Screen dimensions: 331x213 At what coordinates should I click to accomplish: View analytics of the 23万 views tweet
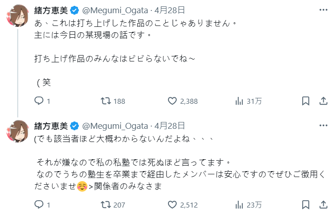[239, 204]
